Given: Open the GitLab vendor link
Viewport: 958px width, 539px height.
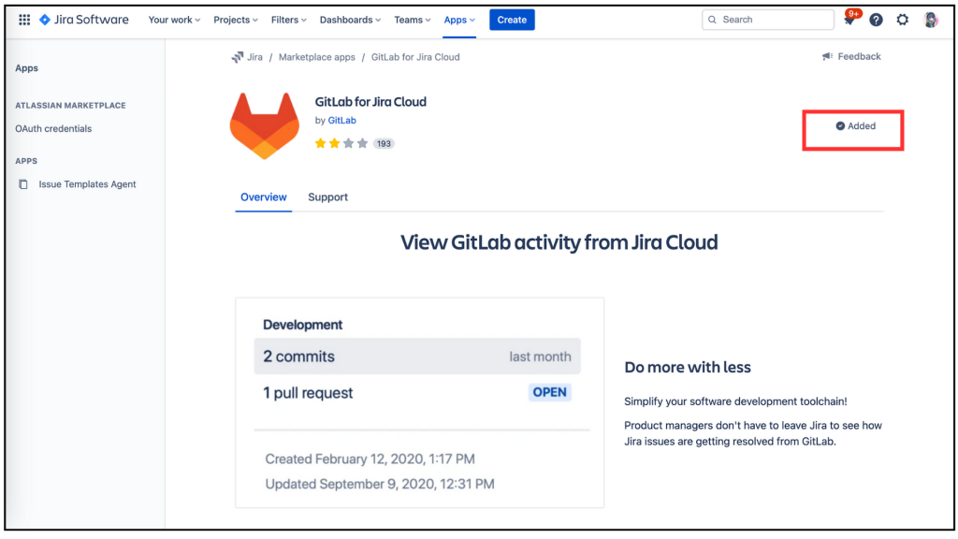Looking at the screenshot, I should [x=342, y=121].
